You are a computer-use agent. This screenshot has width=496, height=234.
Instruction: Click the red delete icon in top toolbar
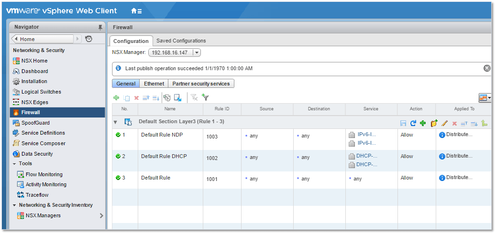click(x=136, y=98)
